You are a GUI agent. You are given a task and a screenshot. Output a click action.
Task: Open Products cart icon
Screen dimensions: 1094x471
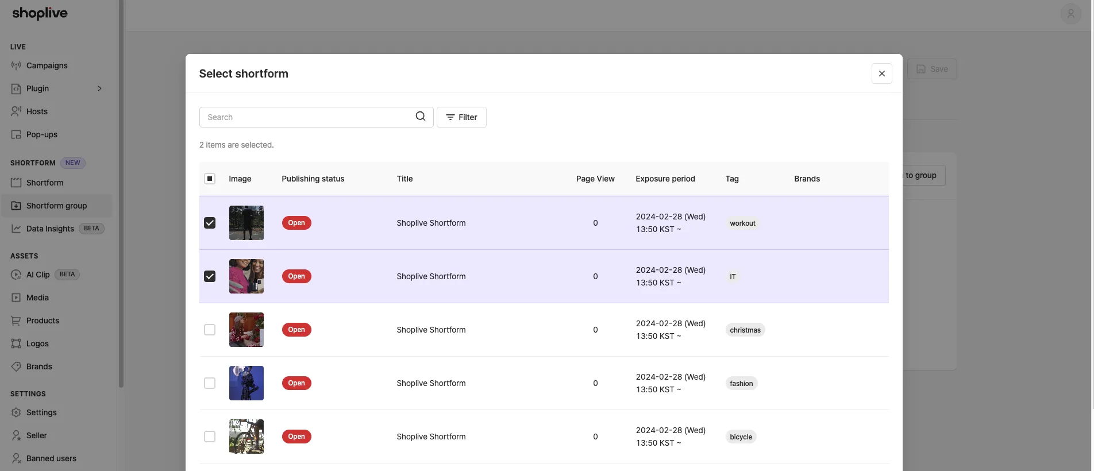pos(16,321)
